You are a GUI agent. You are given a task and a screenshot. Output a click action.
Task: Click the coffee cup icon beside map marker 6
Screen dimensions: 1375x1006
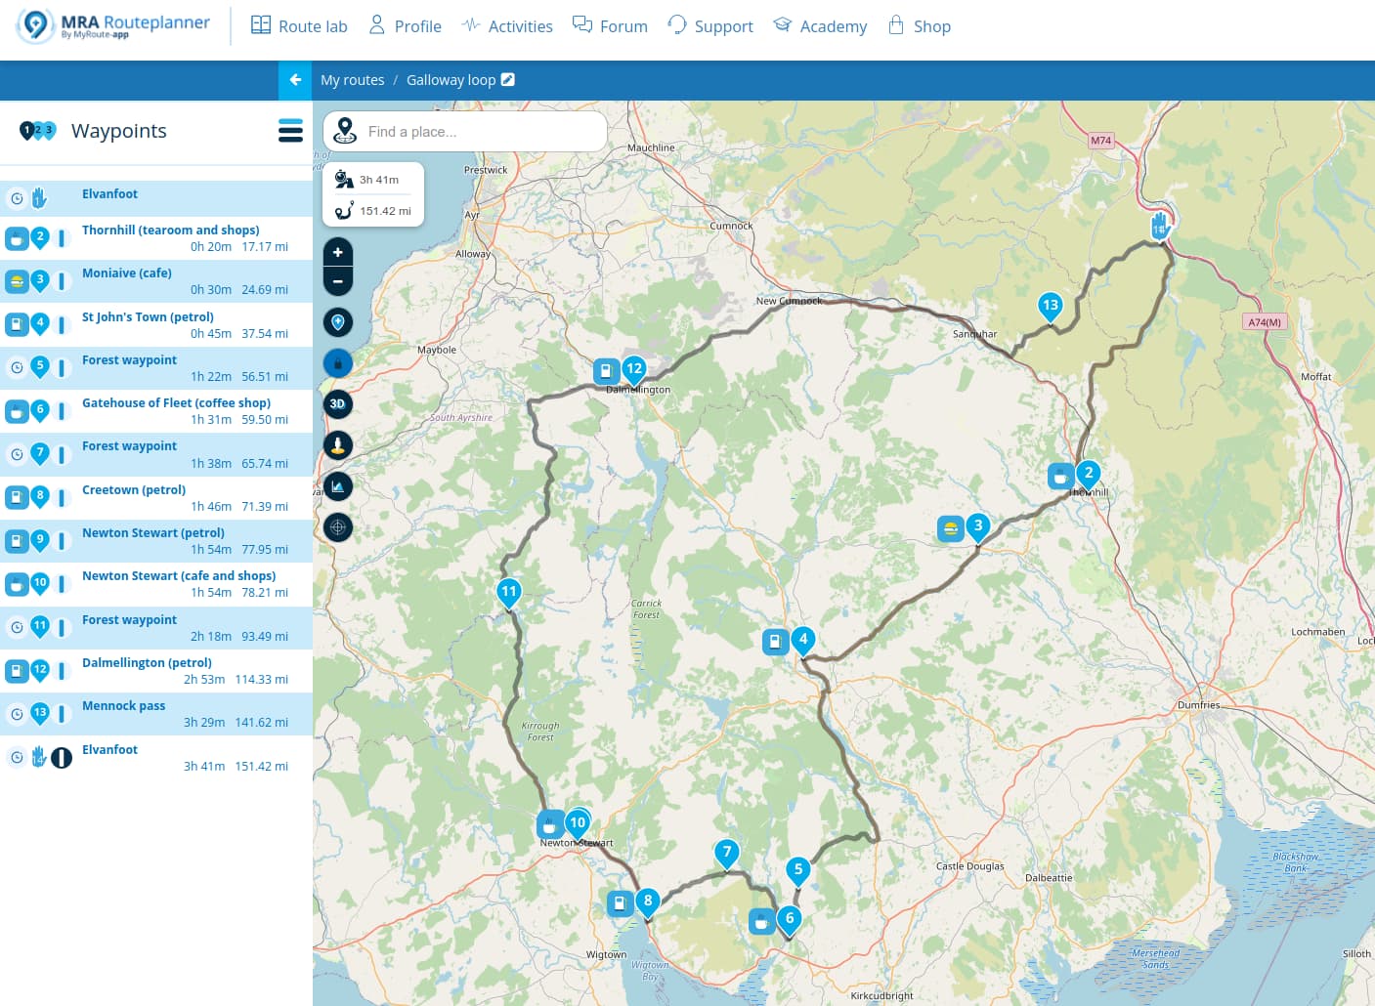[761, 921]
